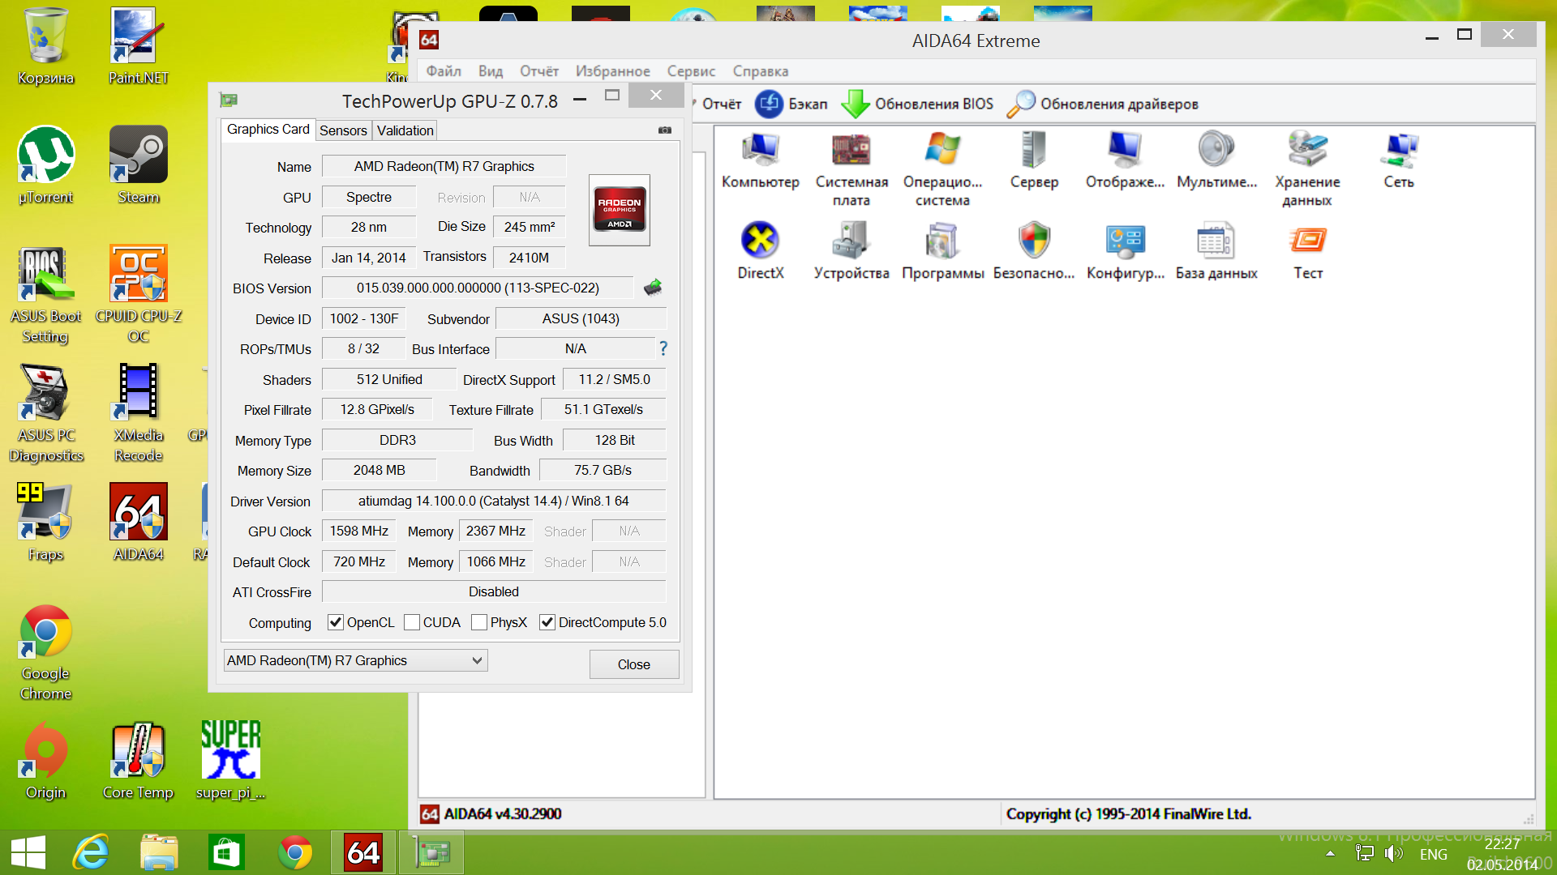Open the Корзина desktop icon

(x=46, y=46)
